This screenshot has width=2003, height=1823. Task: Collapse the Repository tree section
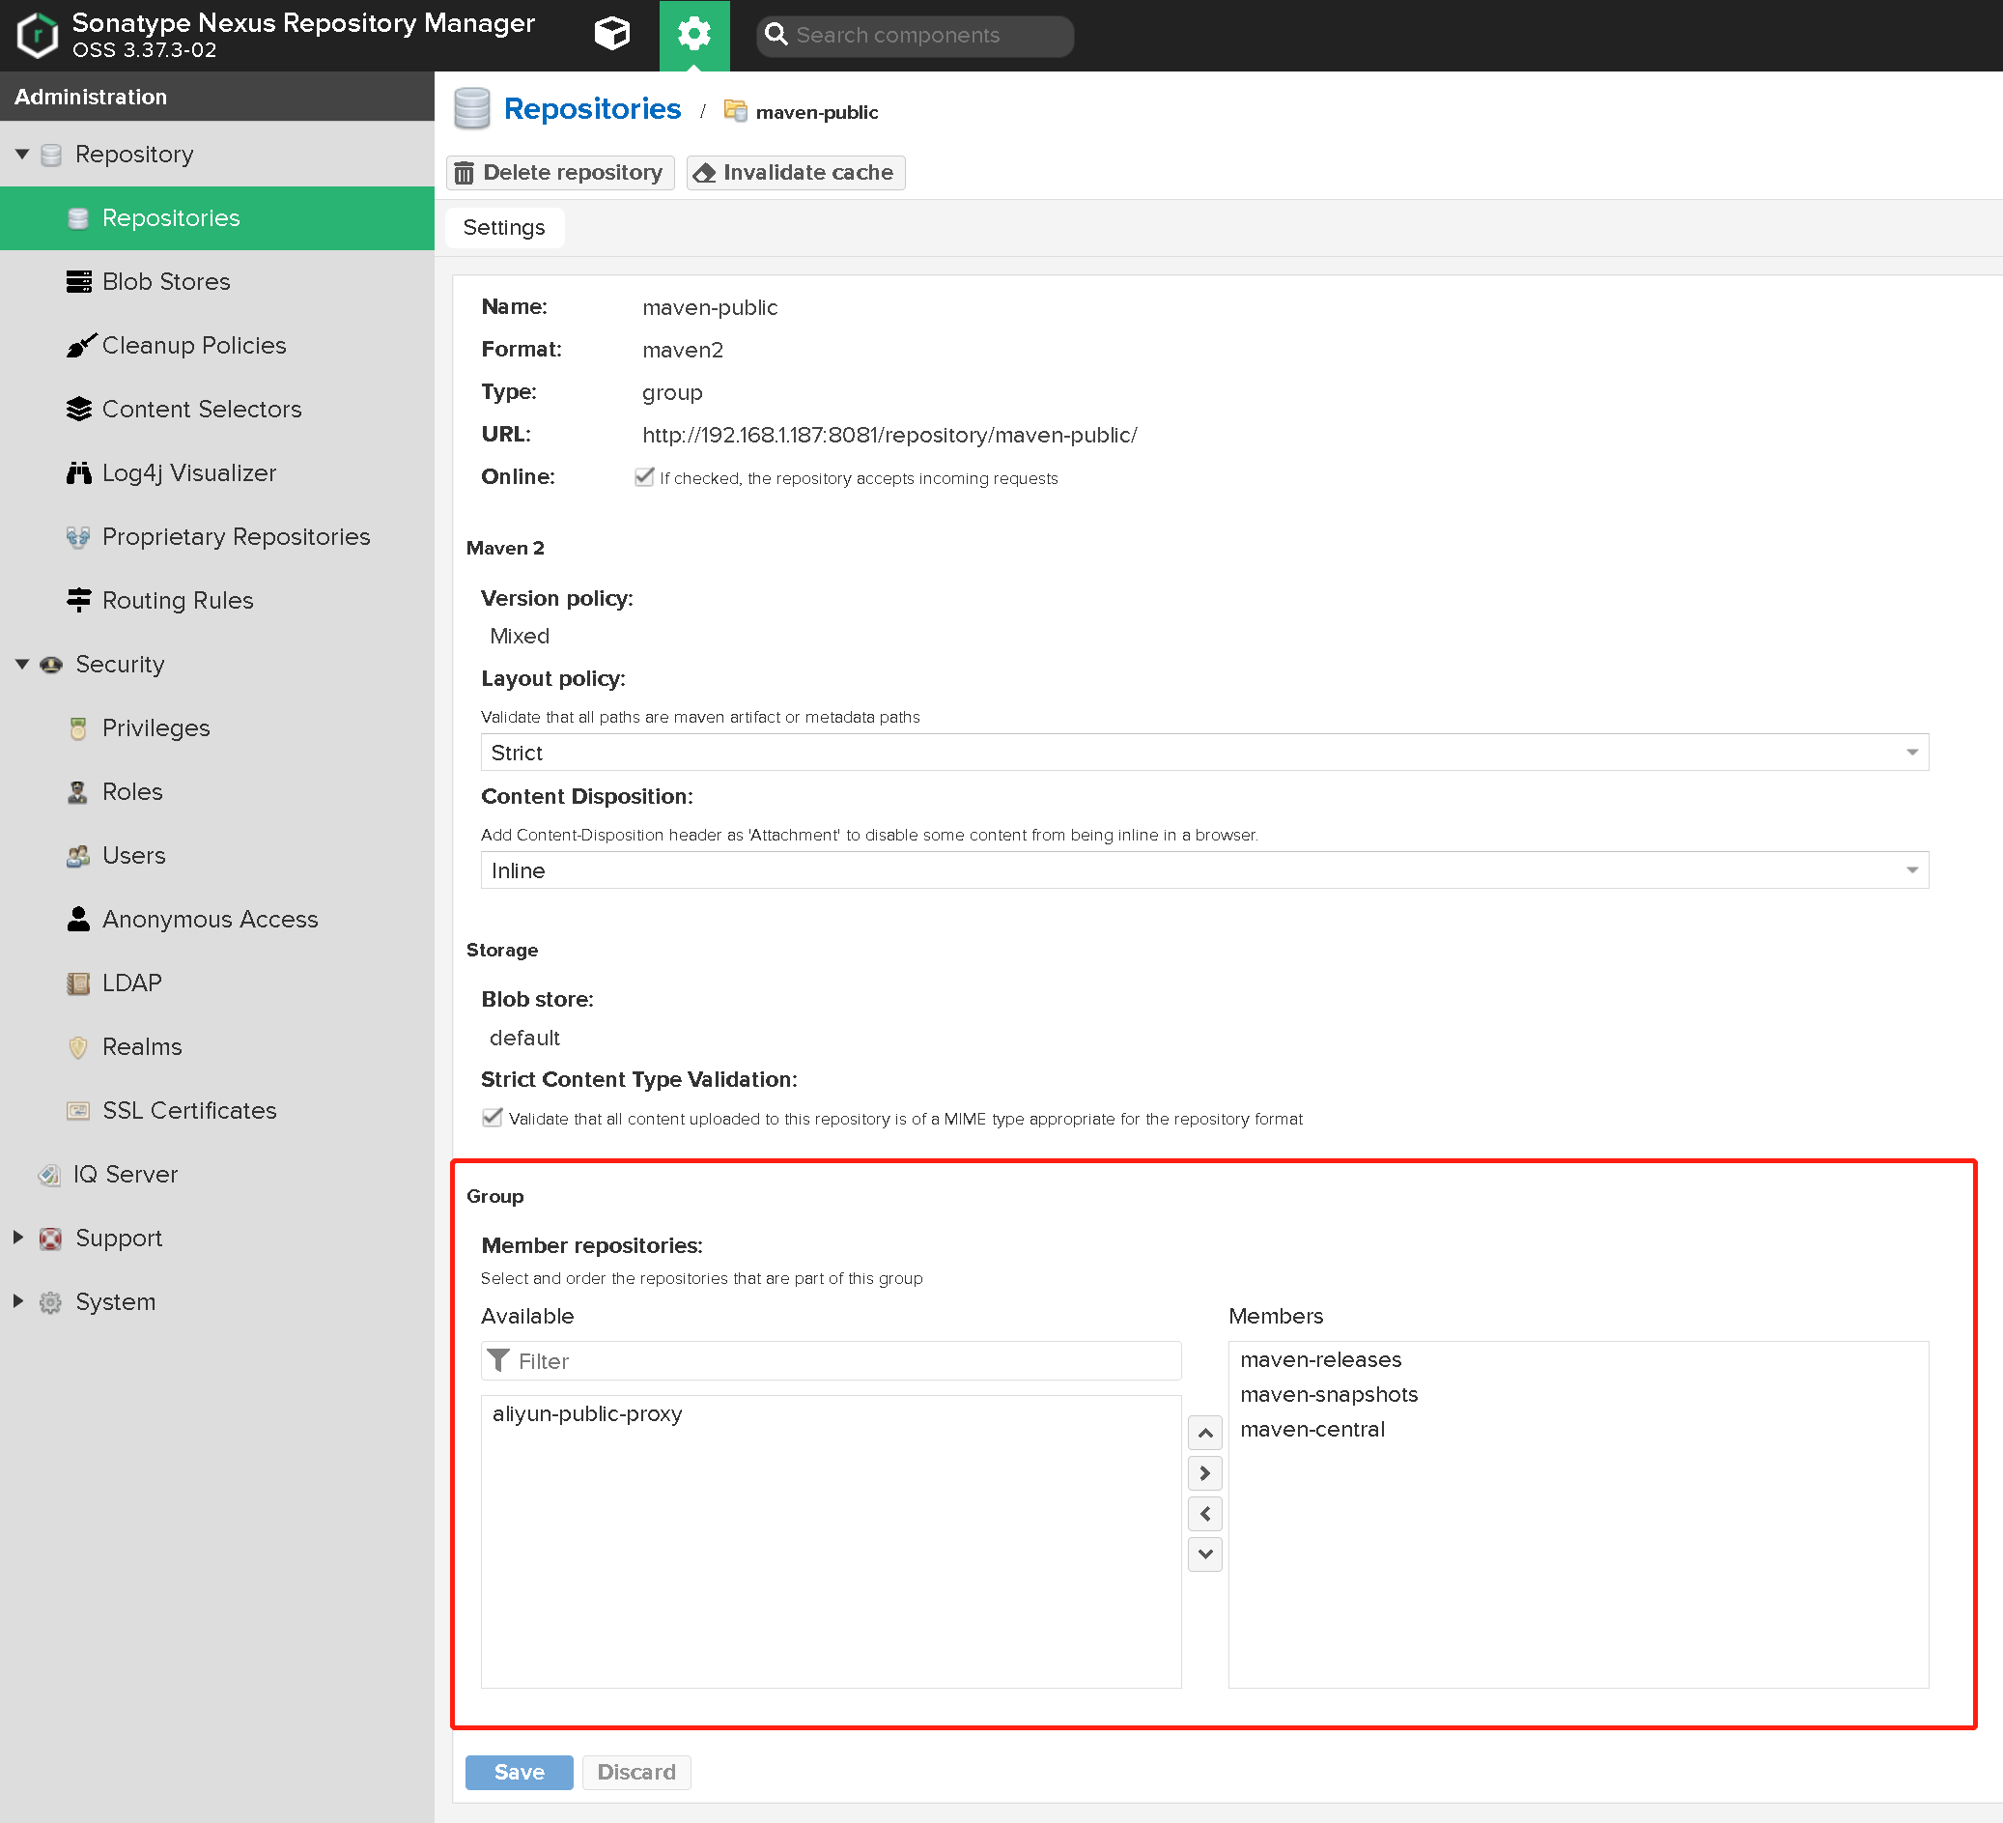click(x=22, y=154)
